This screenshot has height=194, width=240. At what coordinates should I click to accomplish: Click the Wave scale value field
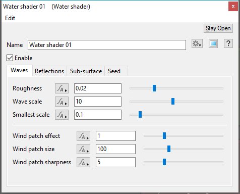[x=98, y=102]
